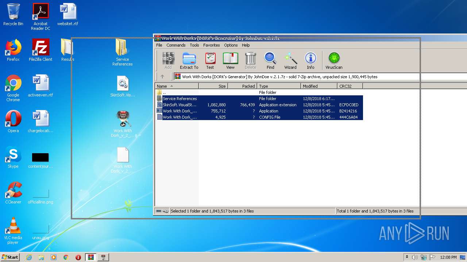Viewport: 467px width, 262px height.
Task: Sort the list by Name column
Action: [177, 86]
